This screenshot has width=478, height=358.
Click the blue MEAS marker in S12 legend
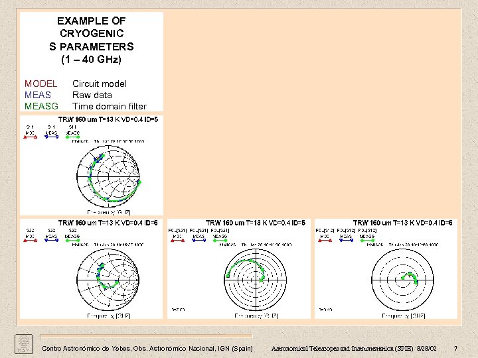346,241
